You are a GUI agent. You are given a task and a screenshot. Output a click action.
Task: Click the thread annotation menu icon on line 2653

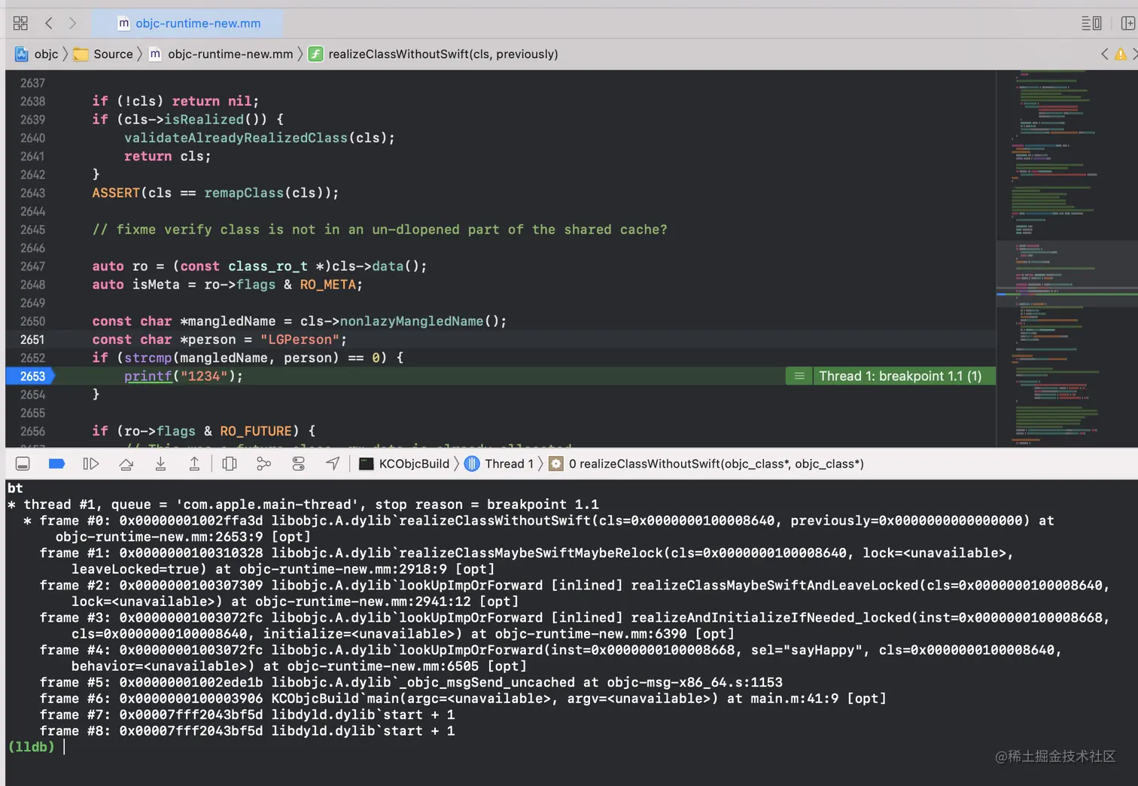coord(799,376)
